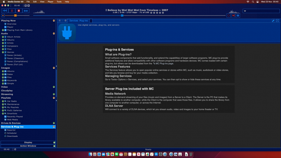Expand Playing from Main Library
This screenshot has width=281, height=158.
tap(3, 30)
